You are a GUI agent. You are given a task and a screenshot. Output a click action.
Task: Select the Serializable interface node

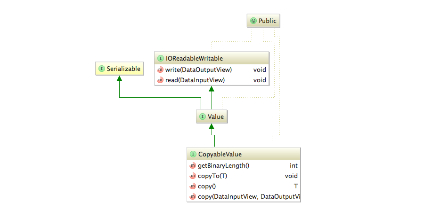(x=120, y=69)
